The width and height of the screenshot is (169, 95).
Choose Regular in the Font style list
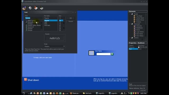click(x=51, y=21)
